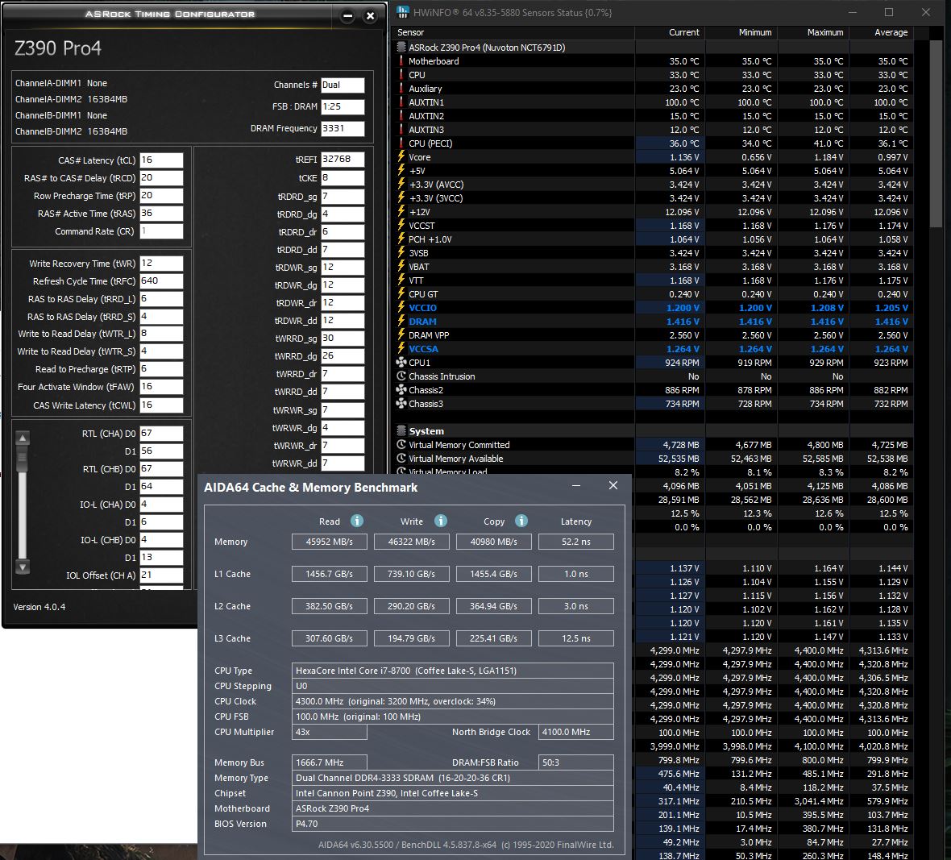Viewport: 951px width, 860px height.
Task: Click the CPU Type field in AIDA64
Action: (x=452, y=670)
